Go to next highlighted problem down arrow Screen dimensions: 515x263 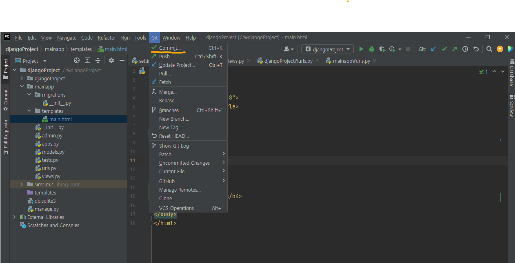tap(504, 72)
